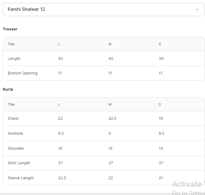Select the trouser Length row label
Viewport: 205px width, 195px height.
point(14,59)
